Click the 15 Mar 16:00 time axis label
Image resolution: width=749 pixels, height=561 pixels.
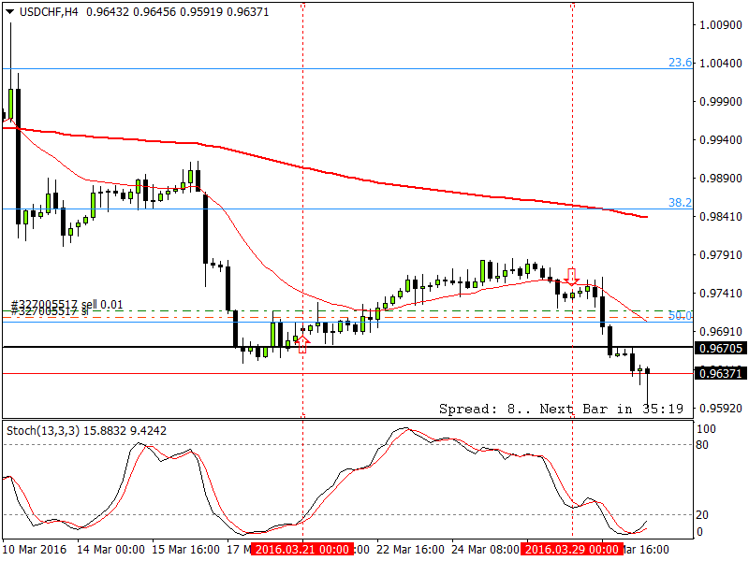coord(185,550)
